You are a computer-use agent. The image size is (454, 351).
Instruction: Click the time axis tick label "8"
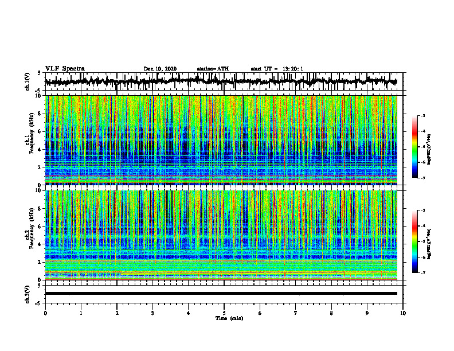pos(331,313)
